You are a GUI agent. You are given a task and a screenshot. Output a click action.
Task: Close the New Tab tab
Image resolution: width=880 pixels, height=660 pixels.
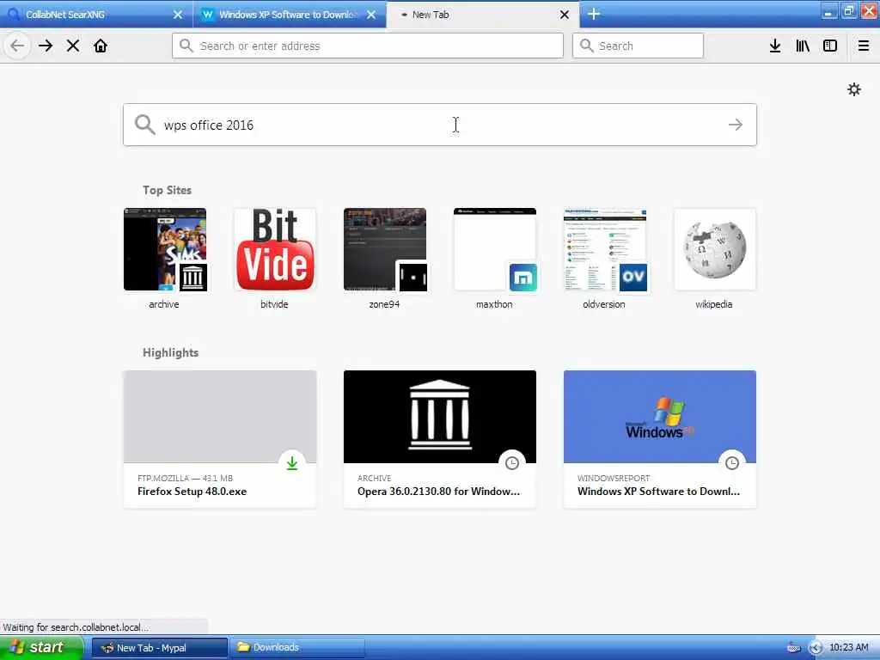(565, 15)
